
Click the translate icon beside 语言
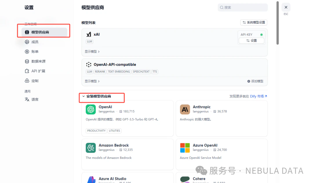(27, 99)
